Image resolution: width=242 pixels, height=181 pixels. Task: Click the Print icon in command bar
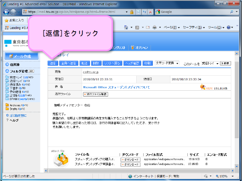154,27
